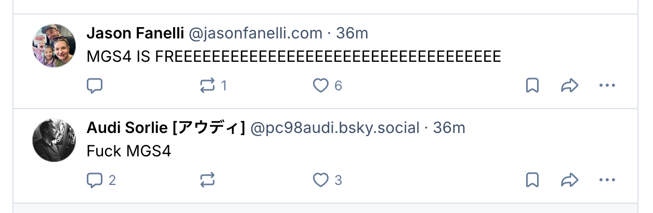Image resolution: width=653 pixels, height=213 pixels.
Task: Repost Jason Fanelli's post
Action: click(207, 85)
